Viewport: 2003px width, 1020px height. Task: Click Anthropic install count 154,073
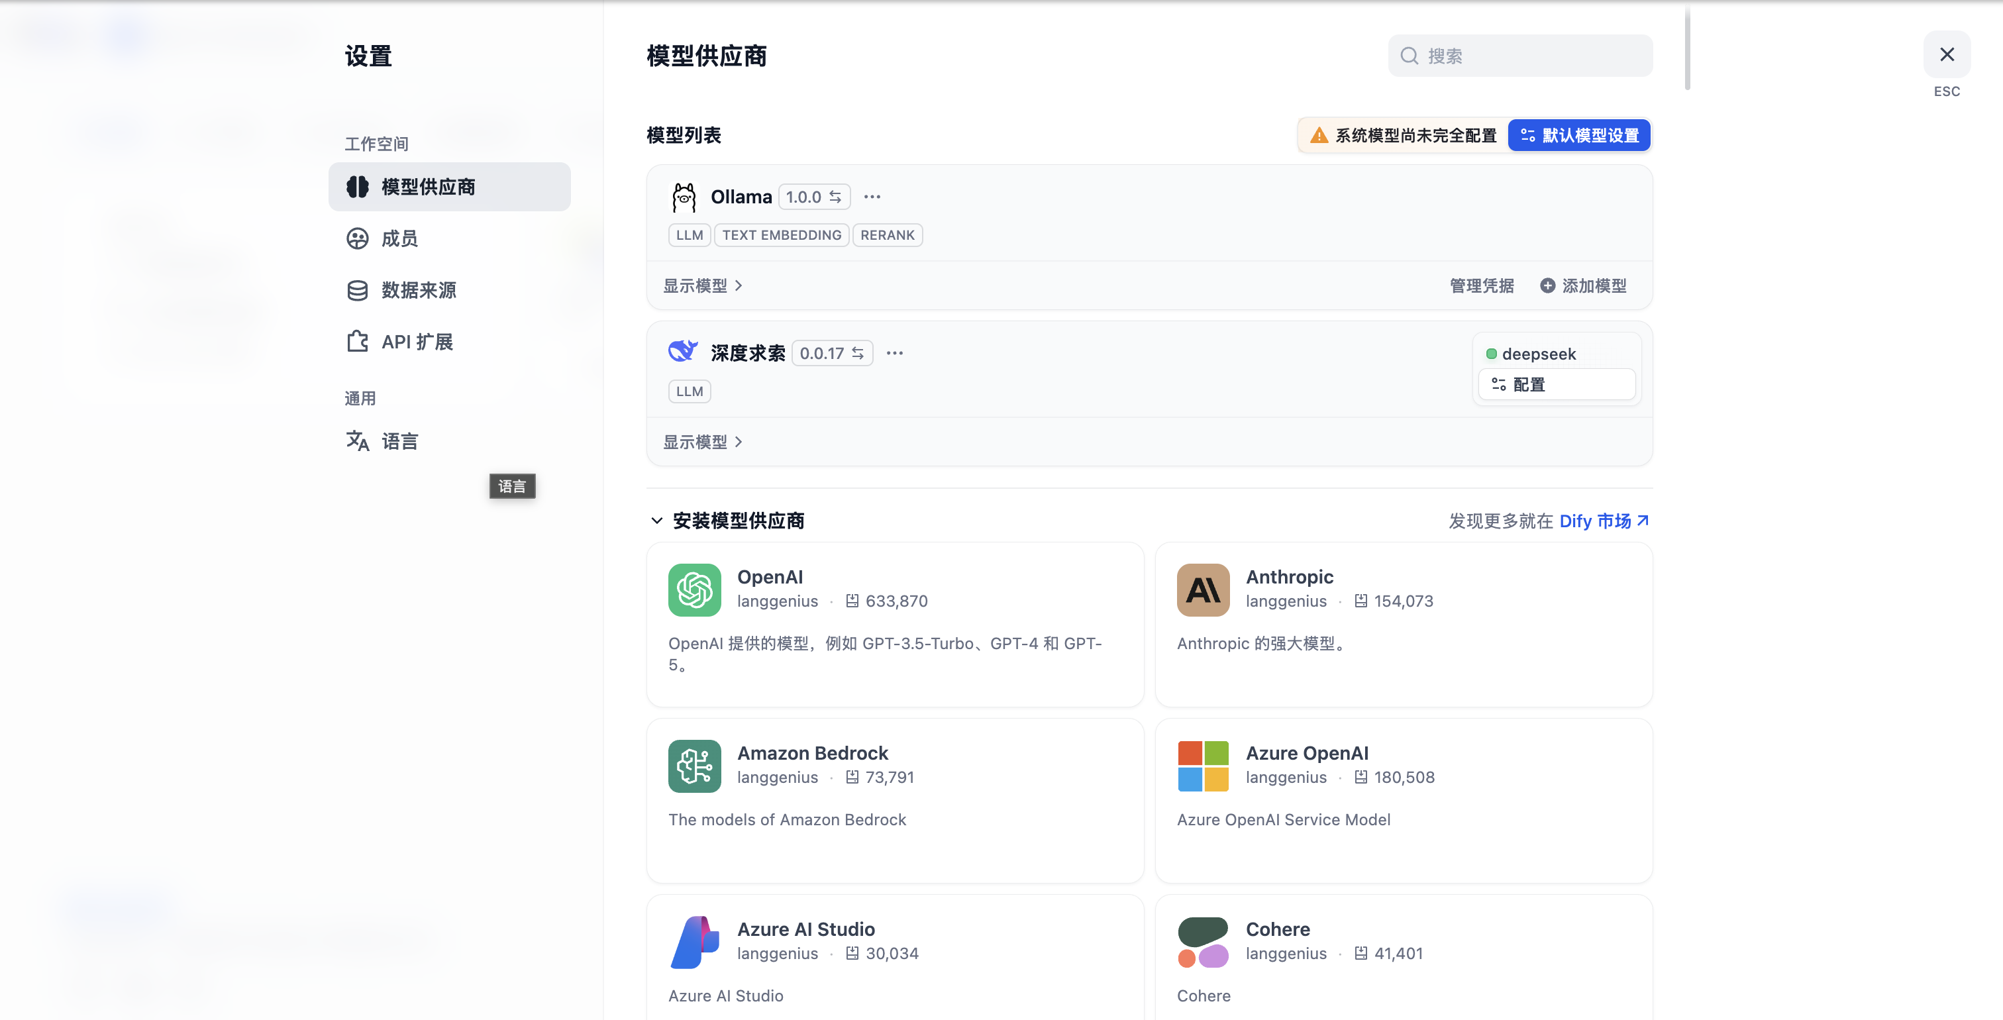(1404, 601)
